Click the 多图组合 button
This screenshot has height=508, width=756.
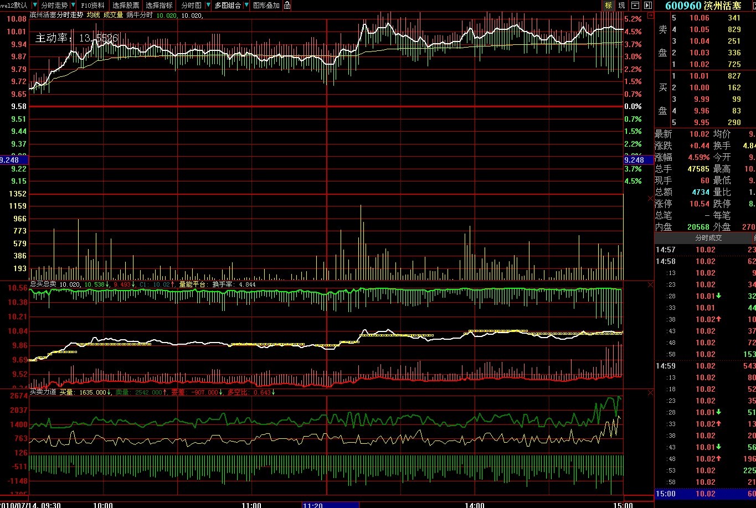[228, 6]
